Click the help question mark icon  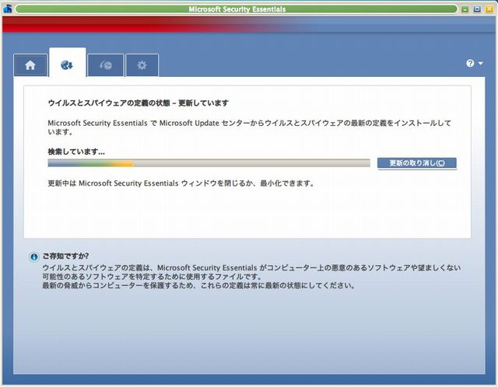pos(470,64)
